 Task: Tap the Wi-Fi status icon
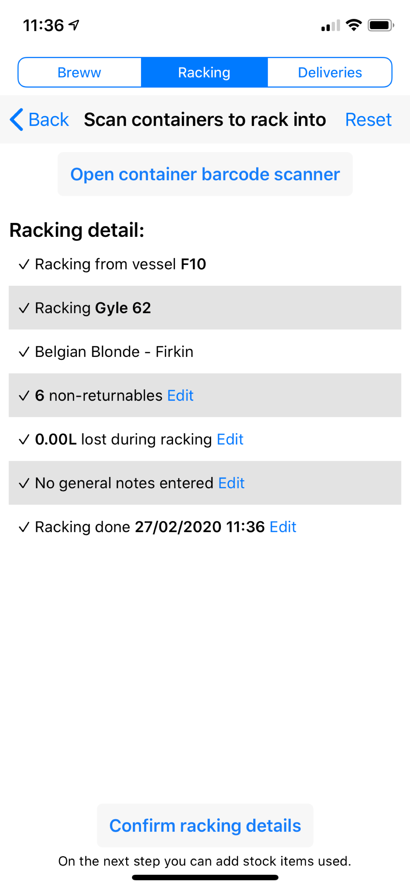click(x=354, y=25)
